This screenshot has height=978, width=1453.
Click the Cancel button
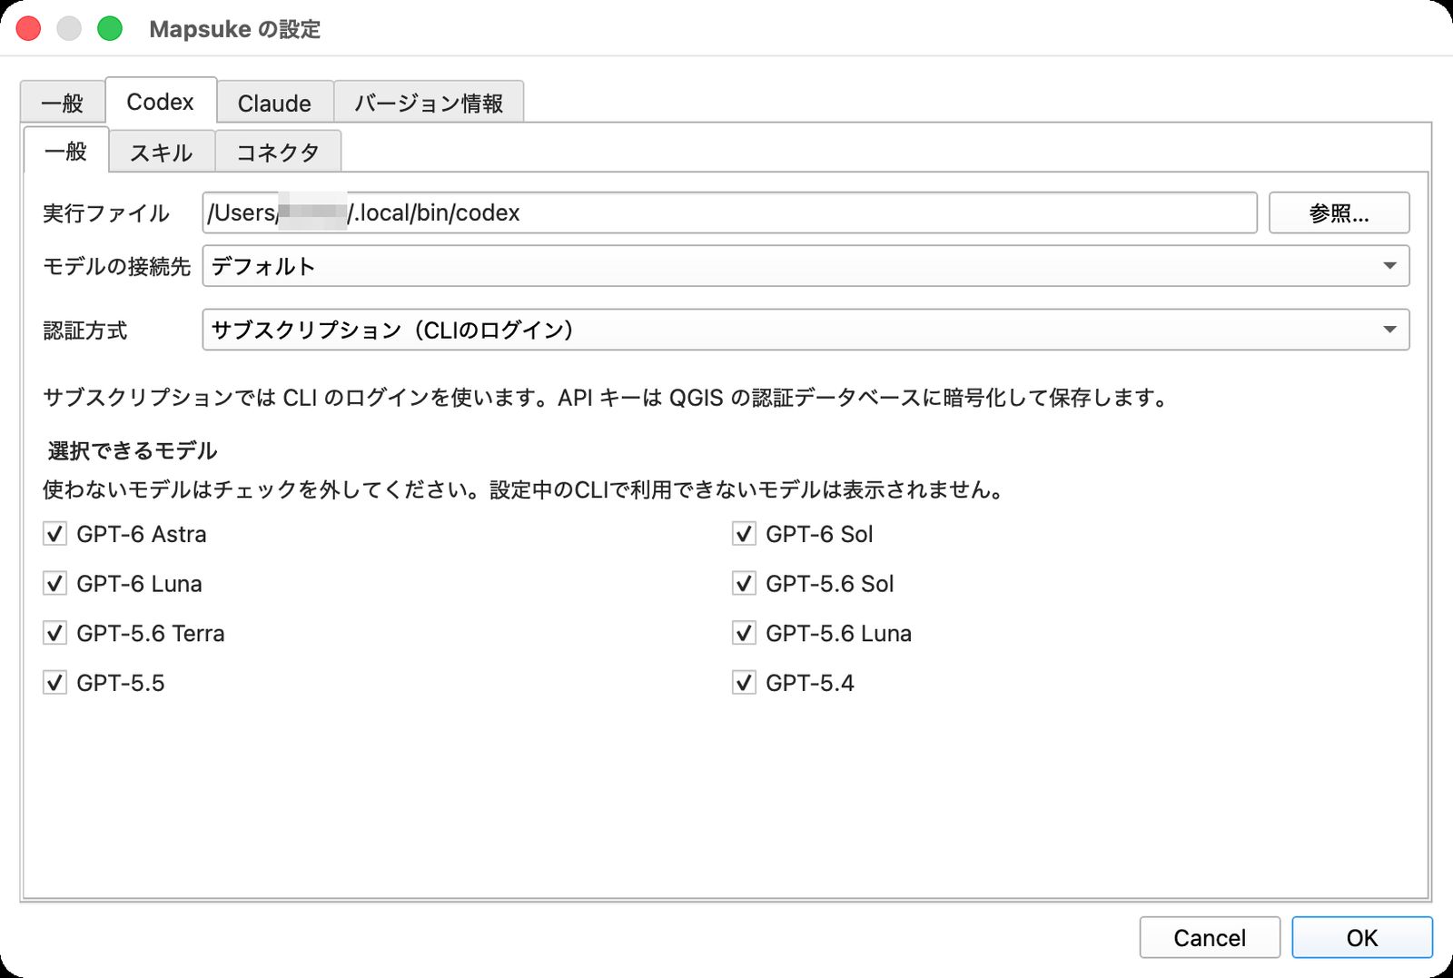(x=1210, y=937)
